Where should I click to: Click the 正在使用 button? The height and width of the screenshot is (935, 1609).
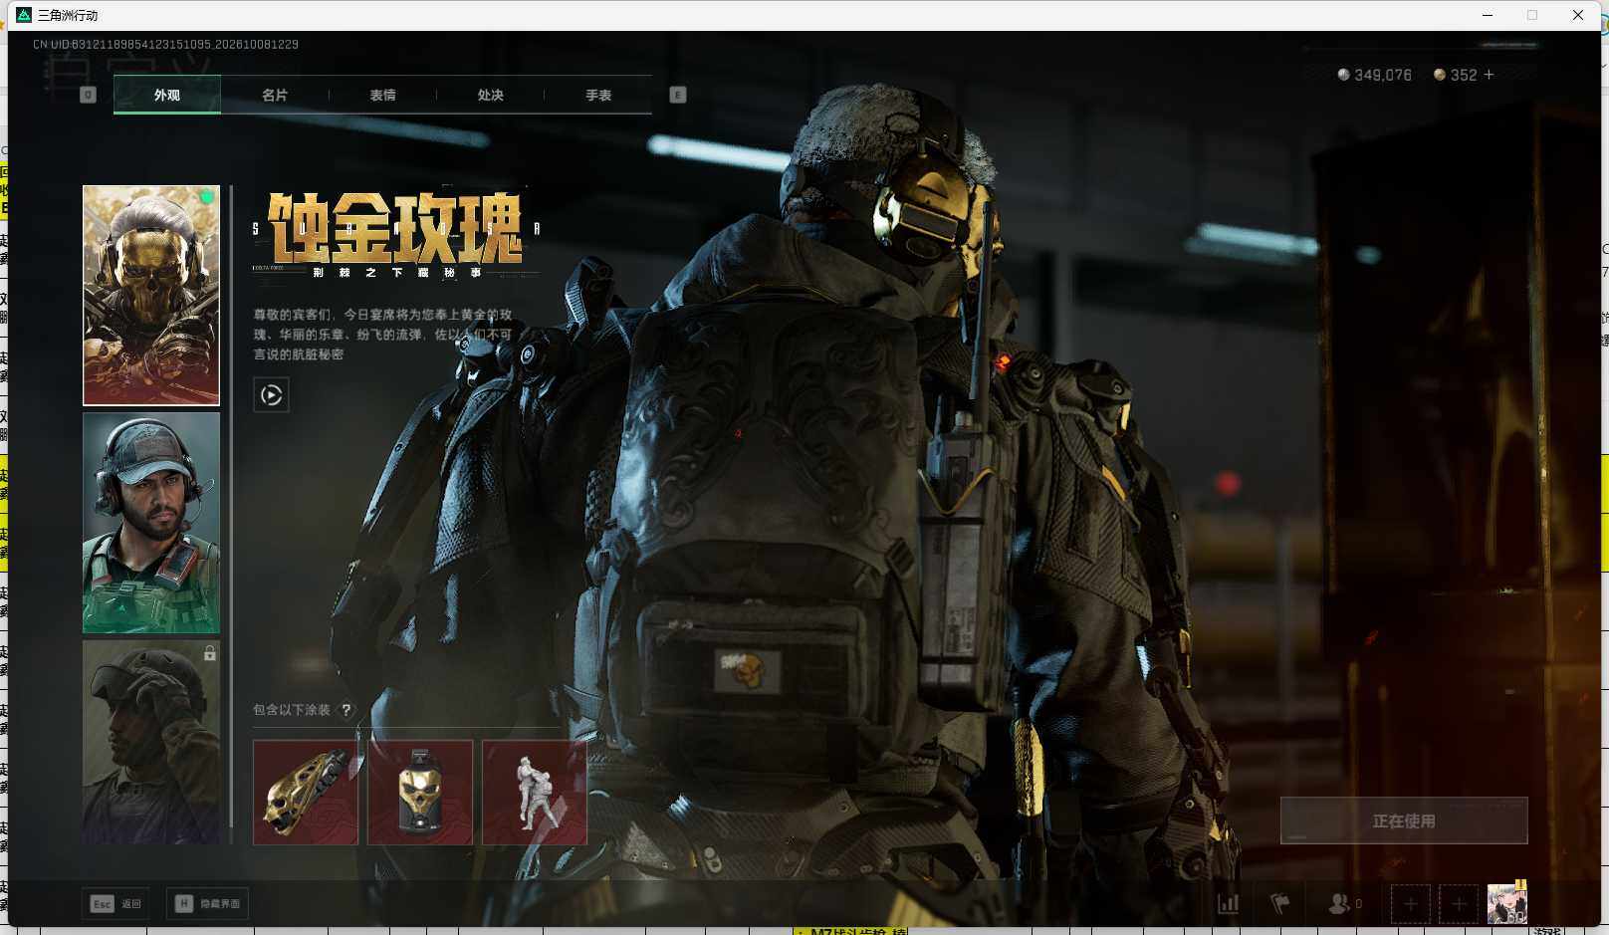click(x=1404, y=820)
